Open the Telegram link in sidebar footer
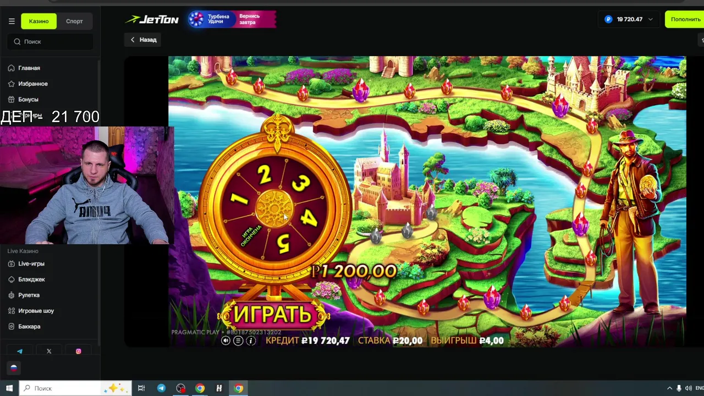 (20, 351)
